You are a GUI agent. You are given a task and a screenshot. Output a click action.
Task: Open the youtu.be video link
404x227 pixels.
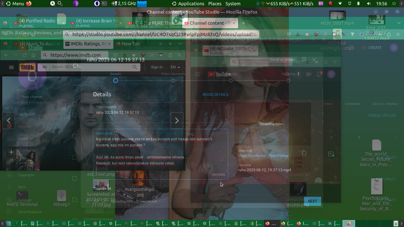(x=263, y=156)
